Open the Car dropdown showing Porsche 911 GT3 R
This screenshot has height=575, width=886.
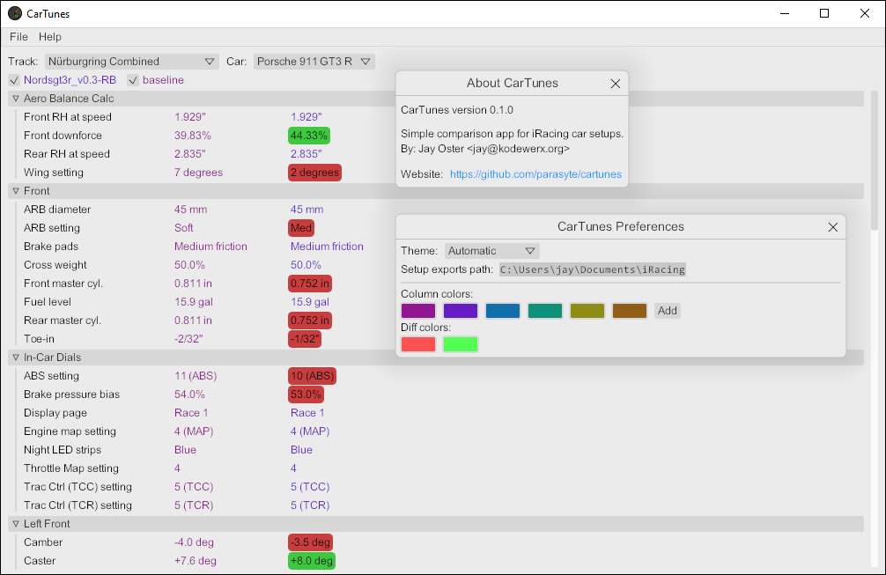point(314,62)
